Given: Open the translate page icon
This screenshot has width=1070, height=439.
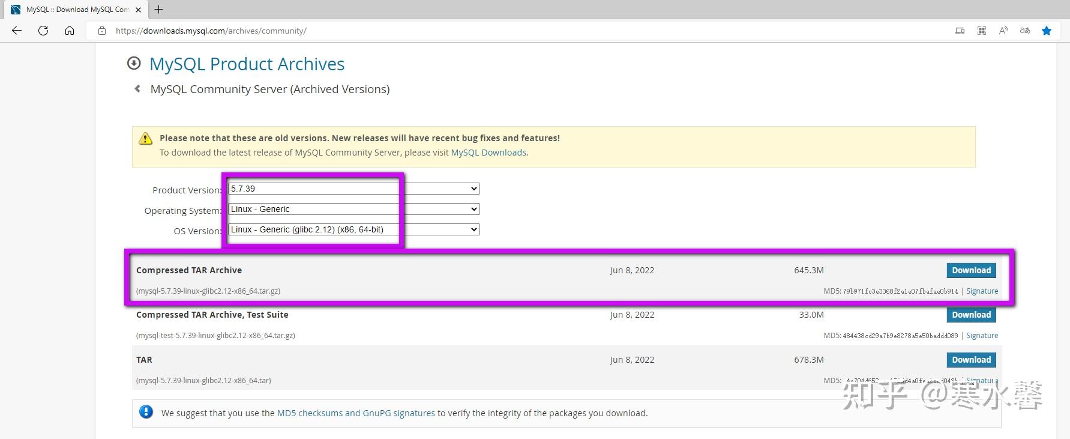Looking at the screenshot, I should (1025, 31).
